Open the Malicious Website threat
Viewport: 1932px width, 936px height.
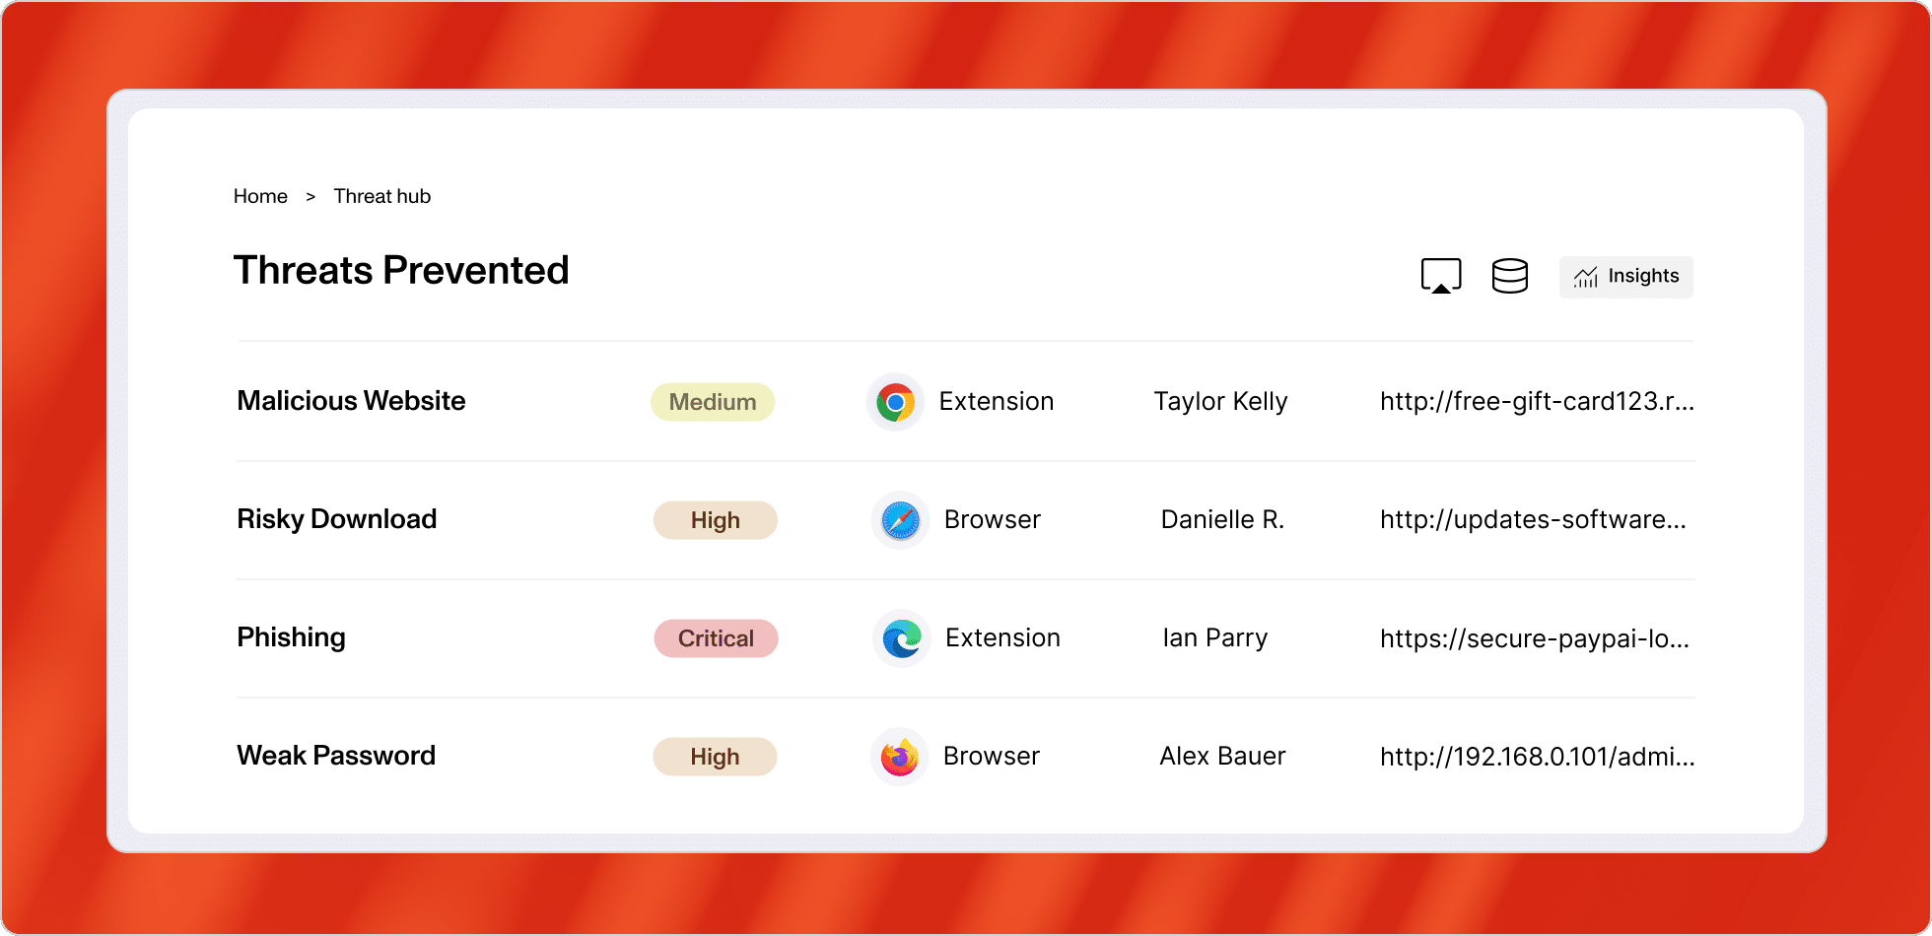(351, 401)
